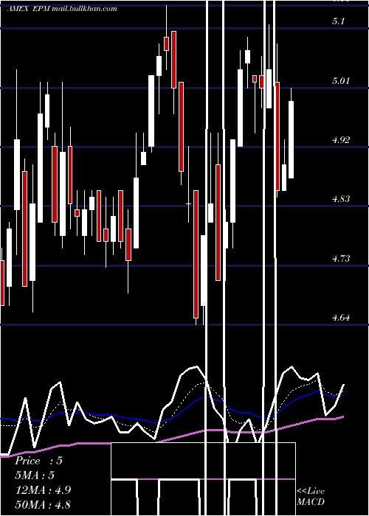Click the 5.01 price axis label
This screenshot has width=369, height=516.
[x=340, y=80]
